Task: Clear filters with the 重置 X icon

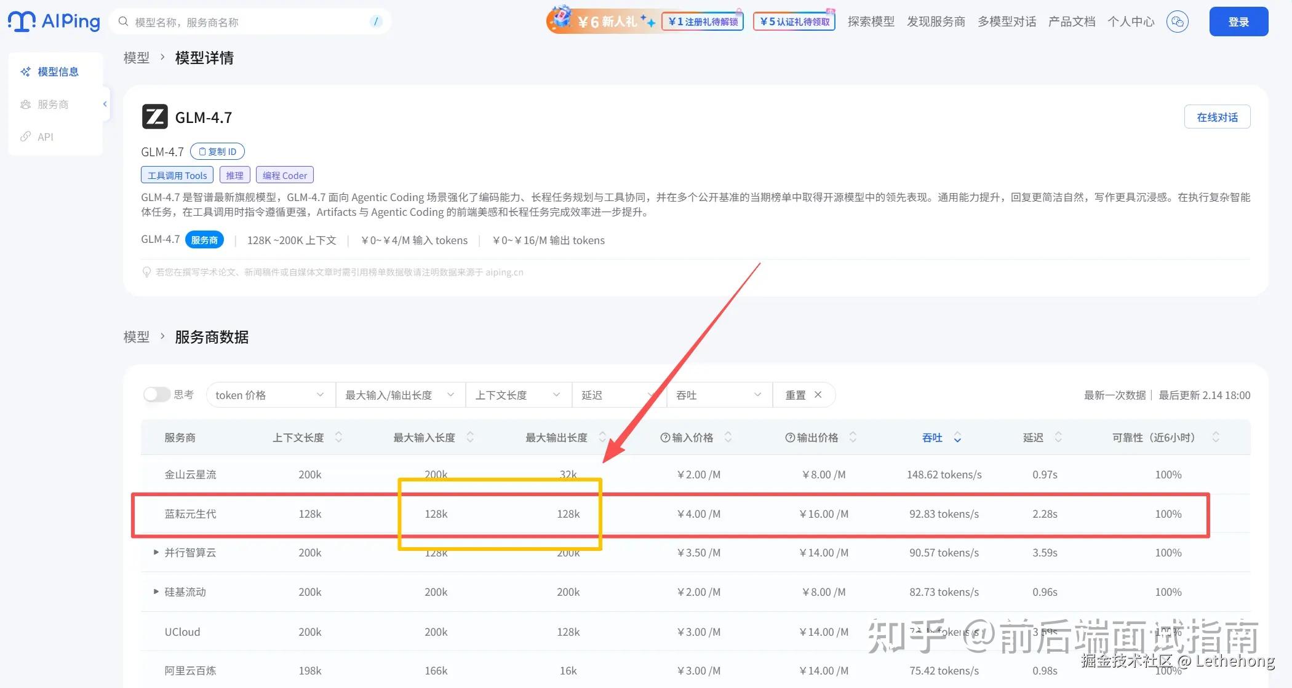Action: pos(818,394)
